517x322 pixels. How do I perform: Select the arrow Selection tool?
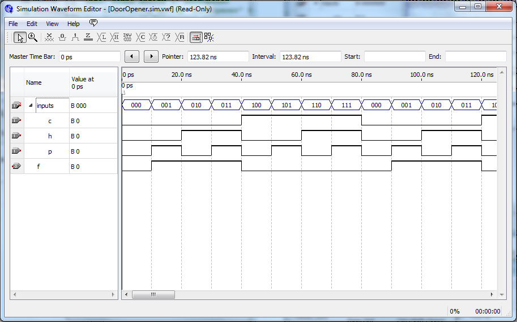[x=20, y=37]
